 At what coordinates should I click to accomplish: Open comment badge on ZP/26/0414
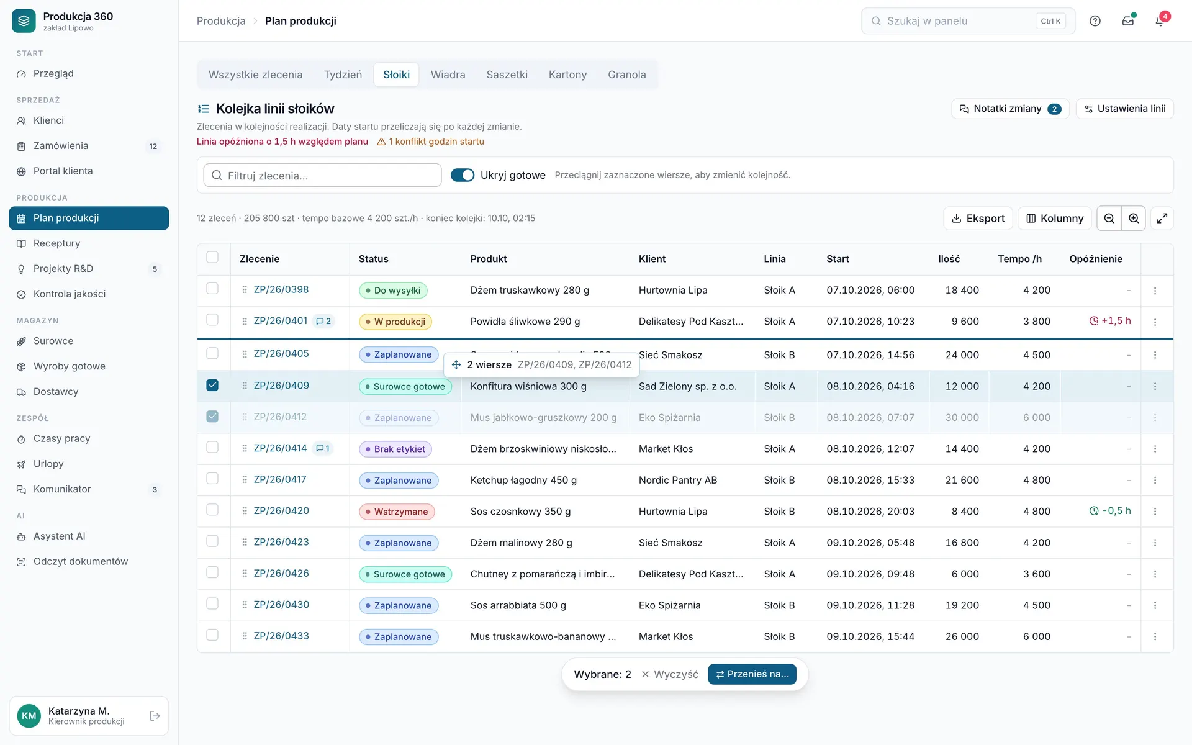(x=323, y=449)
